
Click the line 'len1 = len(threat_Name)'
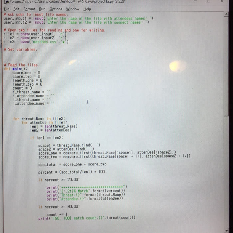[x=54, y=126]
